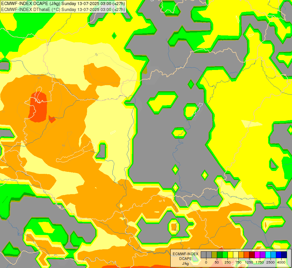The height and width of the screenshot is (268, 292).
Task: Click the dark red legend swatch
Action: click(252, 255)
